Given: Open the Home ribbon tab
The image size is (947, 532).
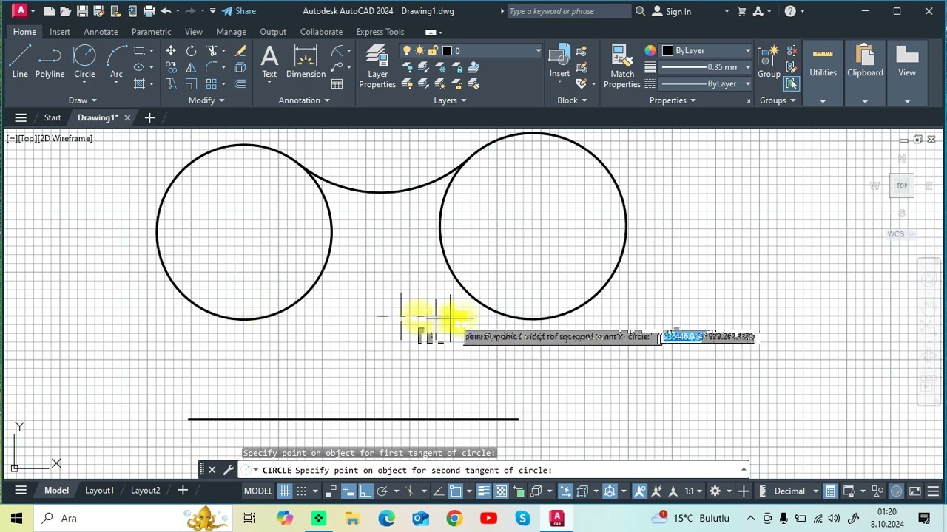Looking at the screenshot, I should 24,32.
